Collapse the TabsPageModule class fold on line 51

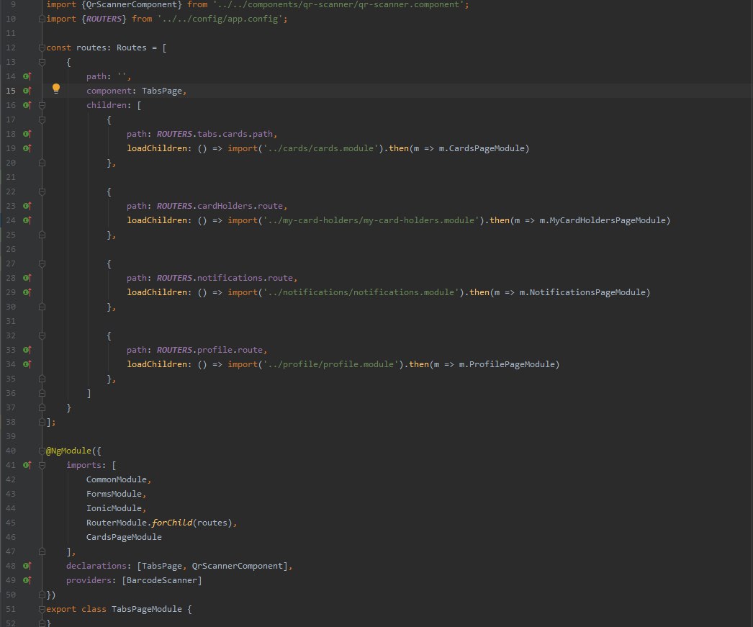tap(42, 609)
